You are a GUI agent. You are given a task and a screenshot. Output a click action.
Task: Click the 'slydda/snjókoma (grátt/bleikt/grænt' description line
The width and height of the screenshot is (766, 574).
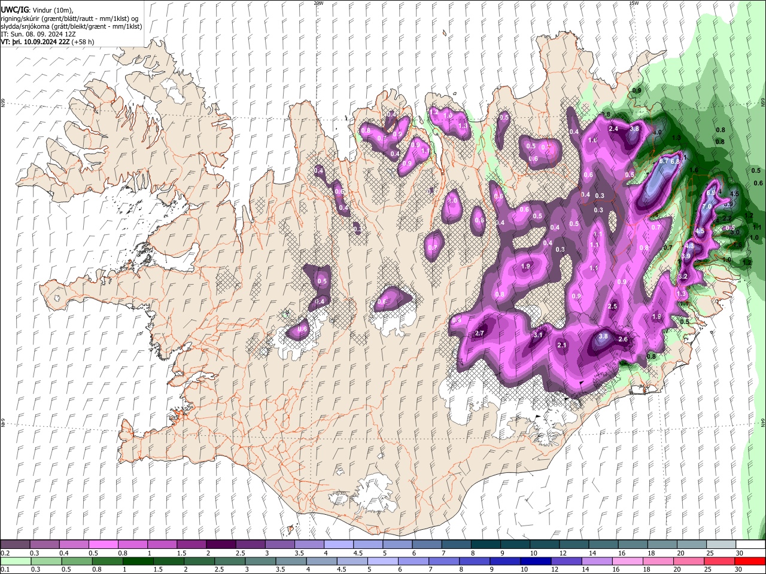point(71,26)
